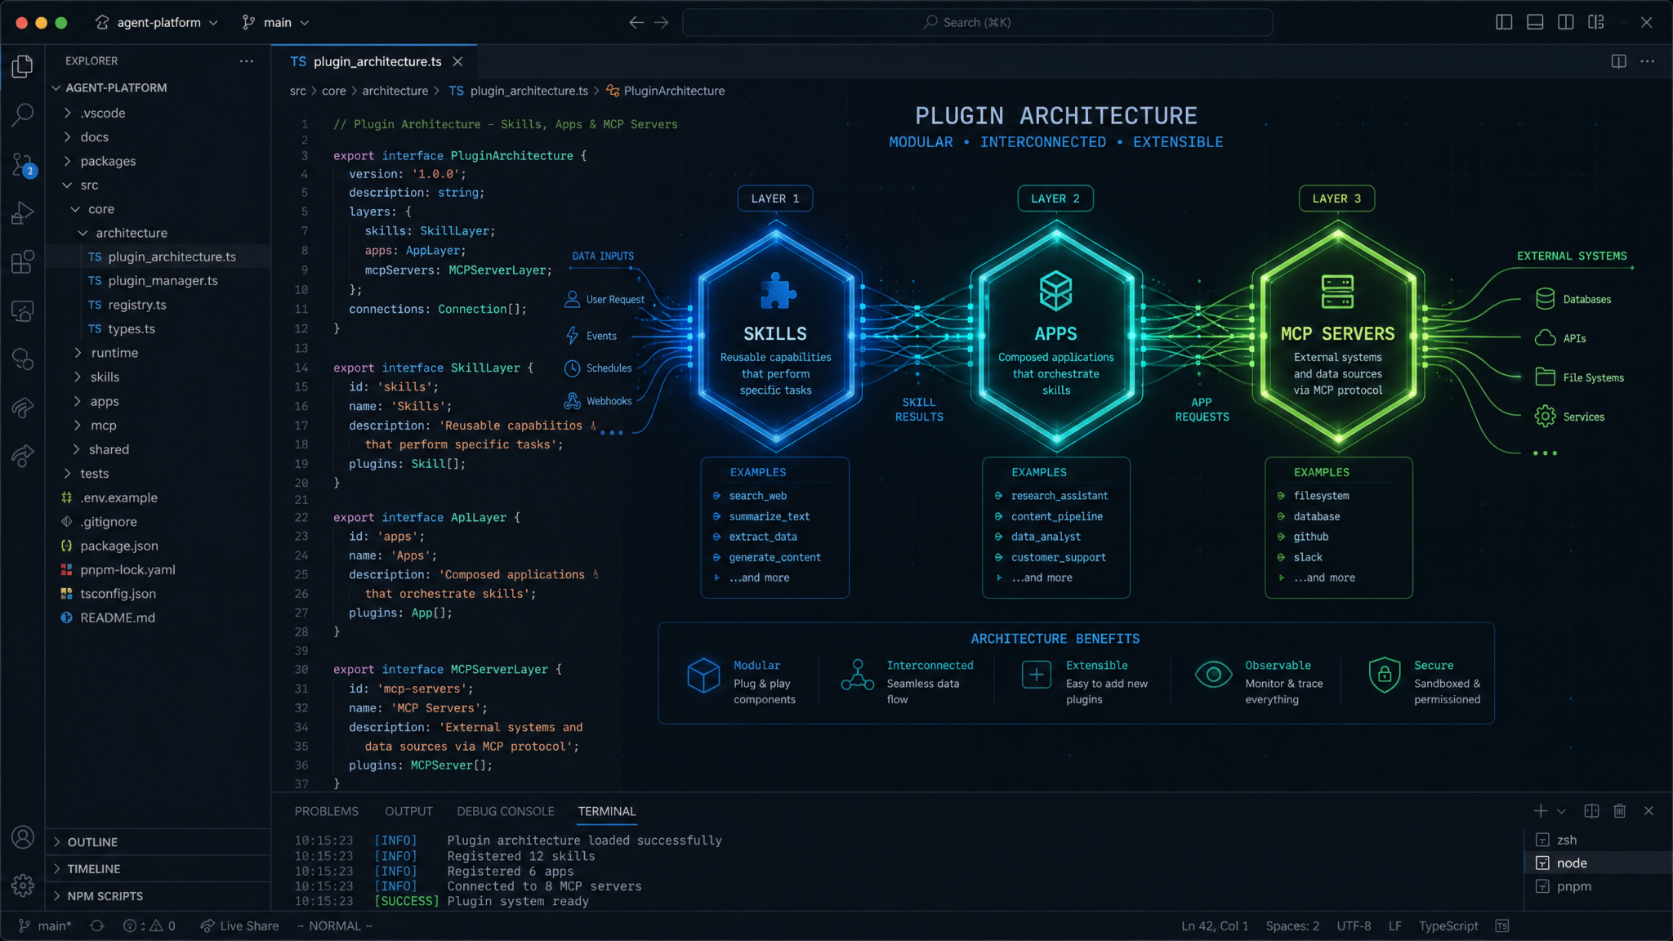Click the LF end-of-line selector
1673x941 pixels.
(x=1394, y=925)
